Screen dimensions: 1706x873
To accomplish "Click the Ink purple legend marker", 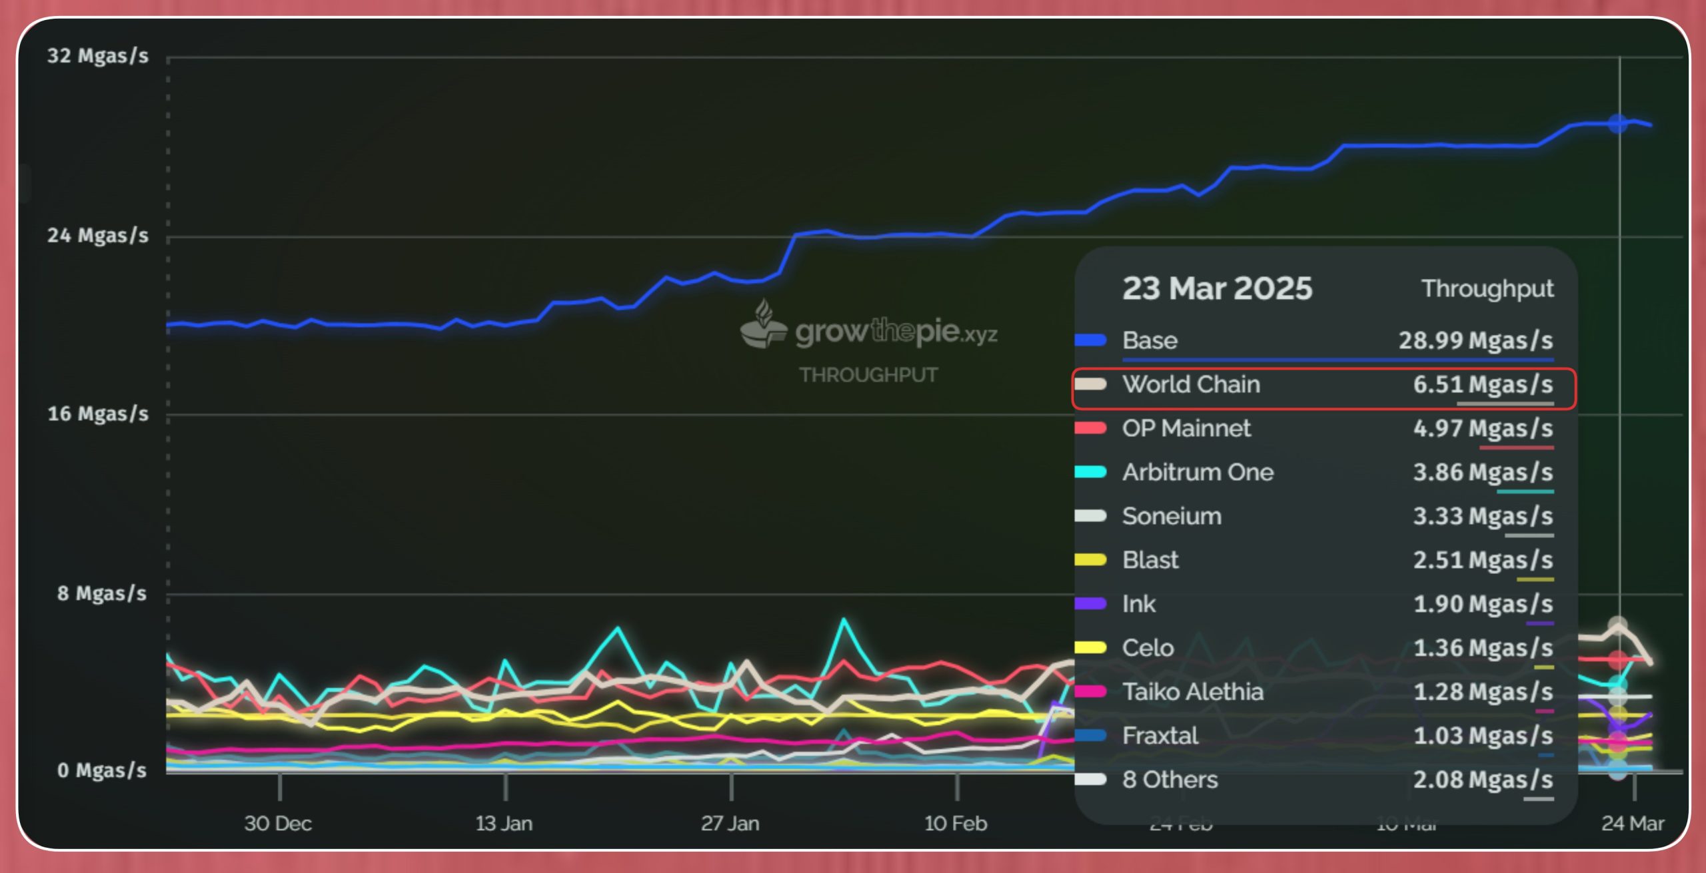I will coord(1090,604).
